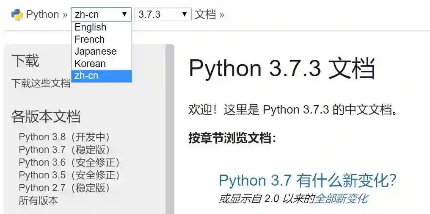430x214 pixels.
Task: Select Korean language option
Action: click(90, 64)
